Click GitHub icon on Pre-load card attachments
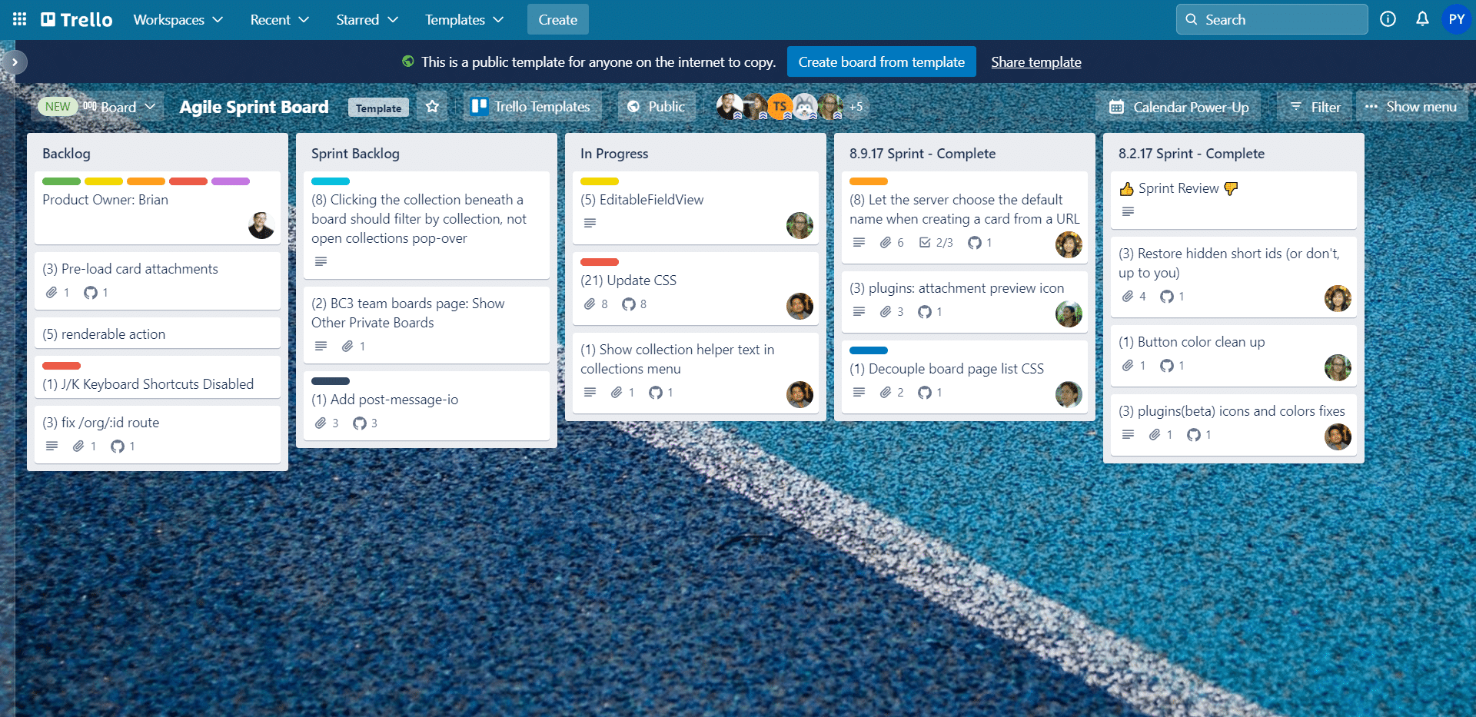1476x717 pixels. coord(91,293)
